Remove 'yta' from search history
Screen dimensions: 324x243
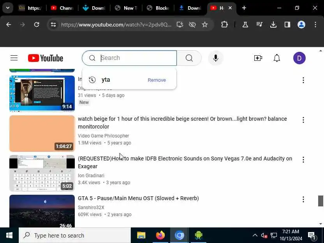pos(157,80)
